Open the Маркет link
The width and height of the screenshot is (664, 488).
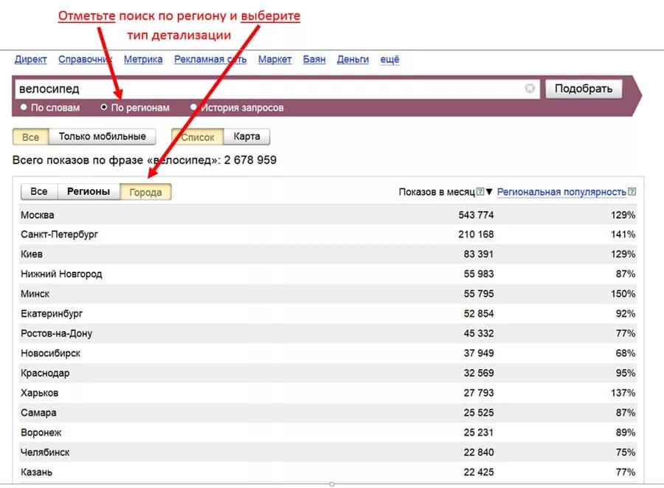click(x=275, y=59)
